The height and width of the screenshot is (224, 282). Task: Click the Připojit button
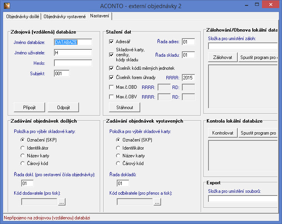[x=29, y=108]
